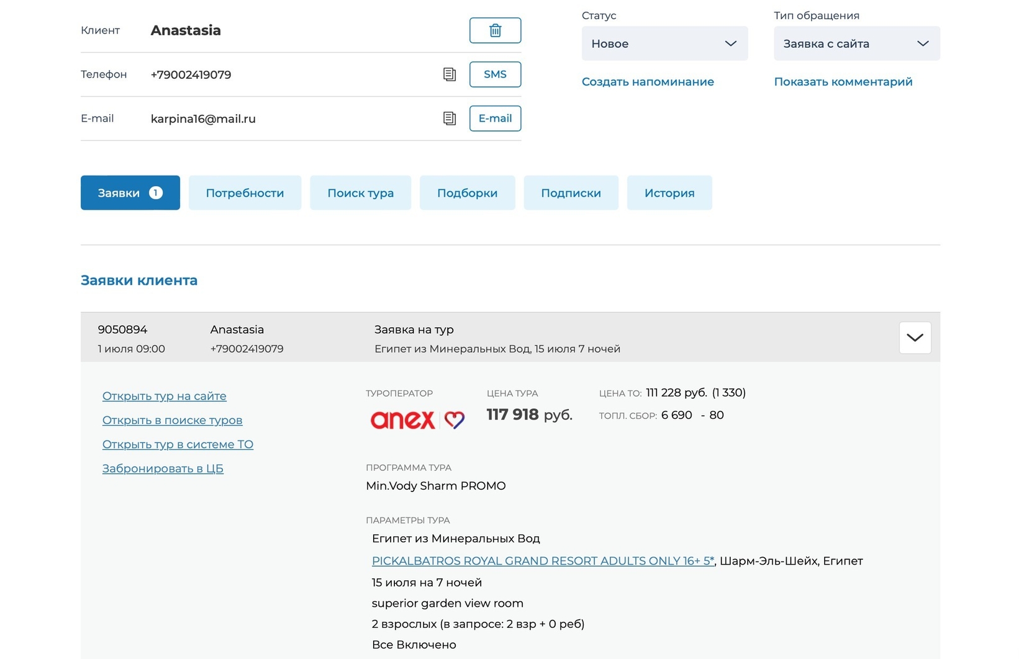Click Показать комментарий link
The height and width of the screenshot is (659, 1019).
843,82
